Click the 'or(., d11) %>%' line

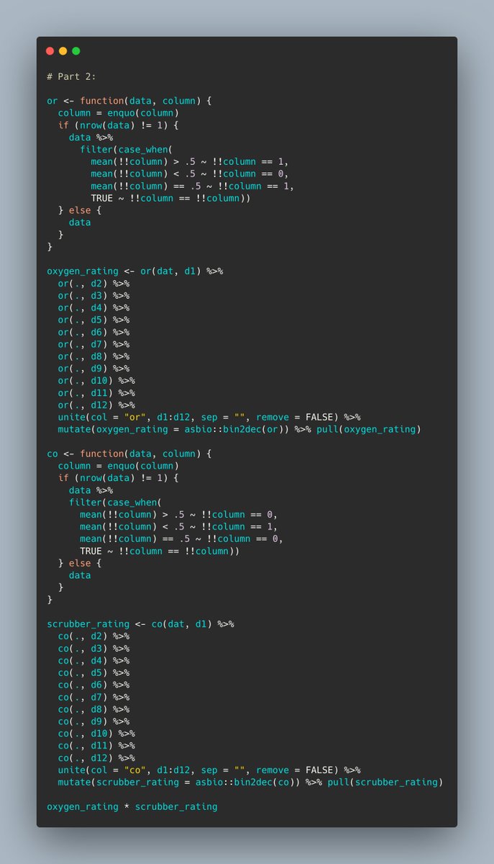[96, 392]
